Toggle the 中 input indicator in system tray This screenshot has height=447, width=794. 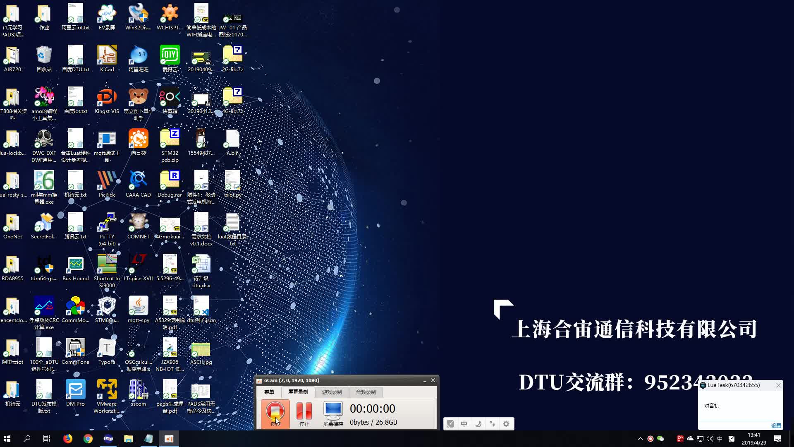coord(720,439)
